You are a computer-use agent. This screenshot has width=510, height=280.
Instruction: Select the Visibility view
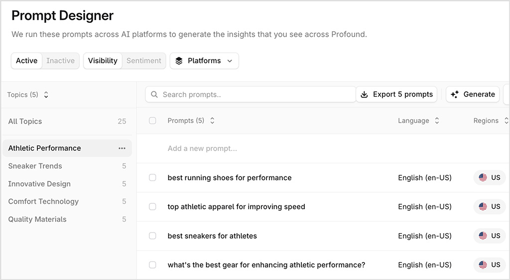pos(103,61)
